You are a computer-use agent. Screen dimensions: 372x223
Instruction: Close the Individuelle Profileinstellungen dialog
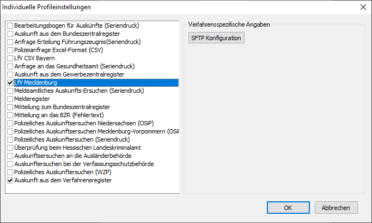click(x=363, y=7)
